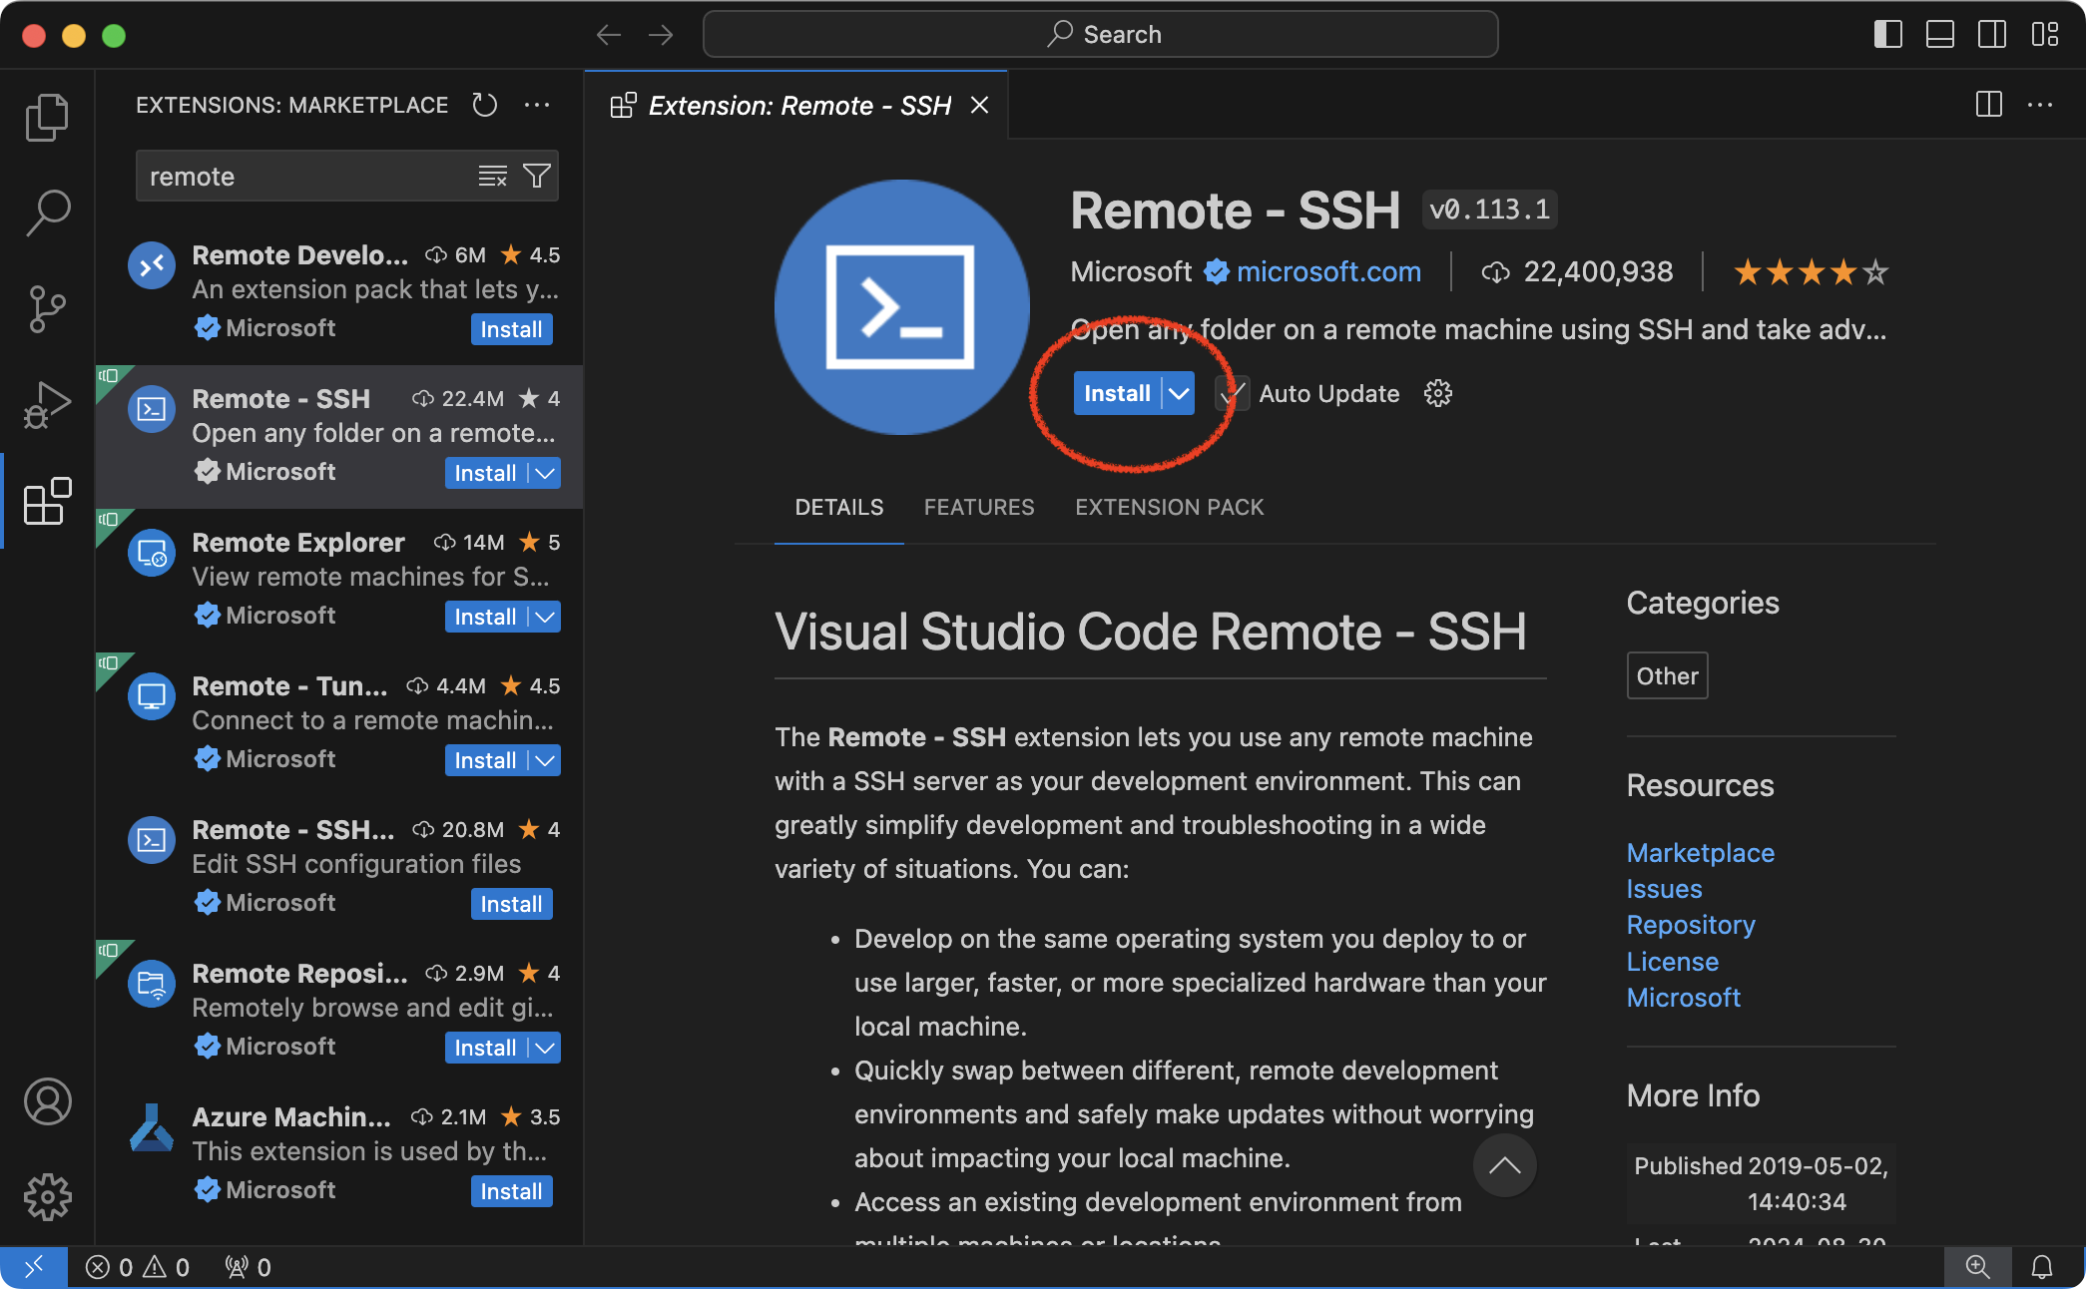Viewport: 2086px width, 1289px height.
Task: Open the microsoft.com publisher link
Action: point(1328,271)
